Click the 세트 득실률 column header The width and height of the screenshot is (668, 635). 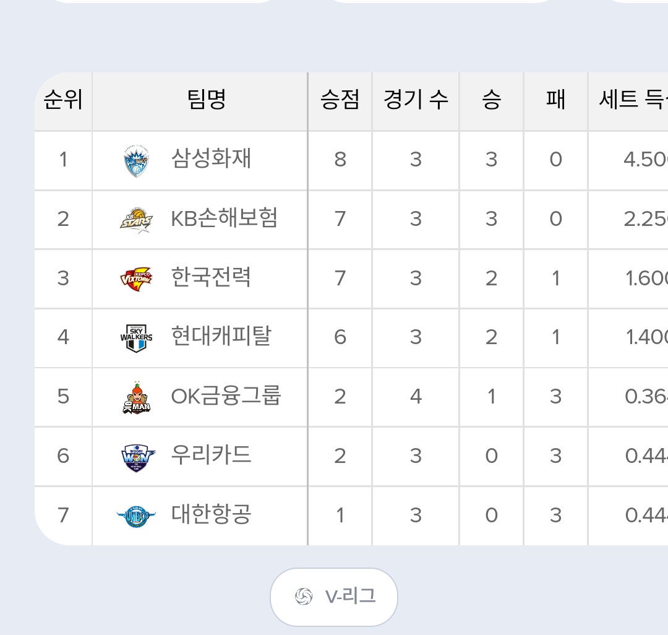[631, 101]
